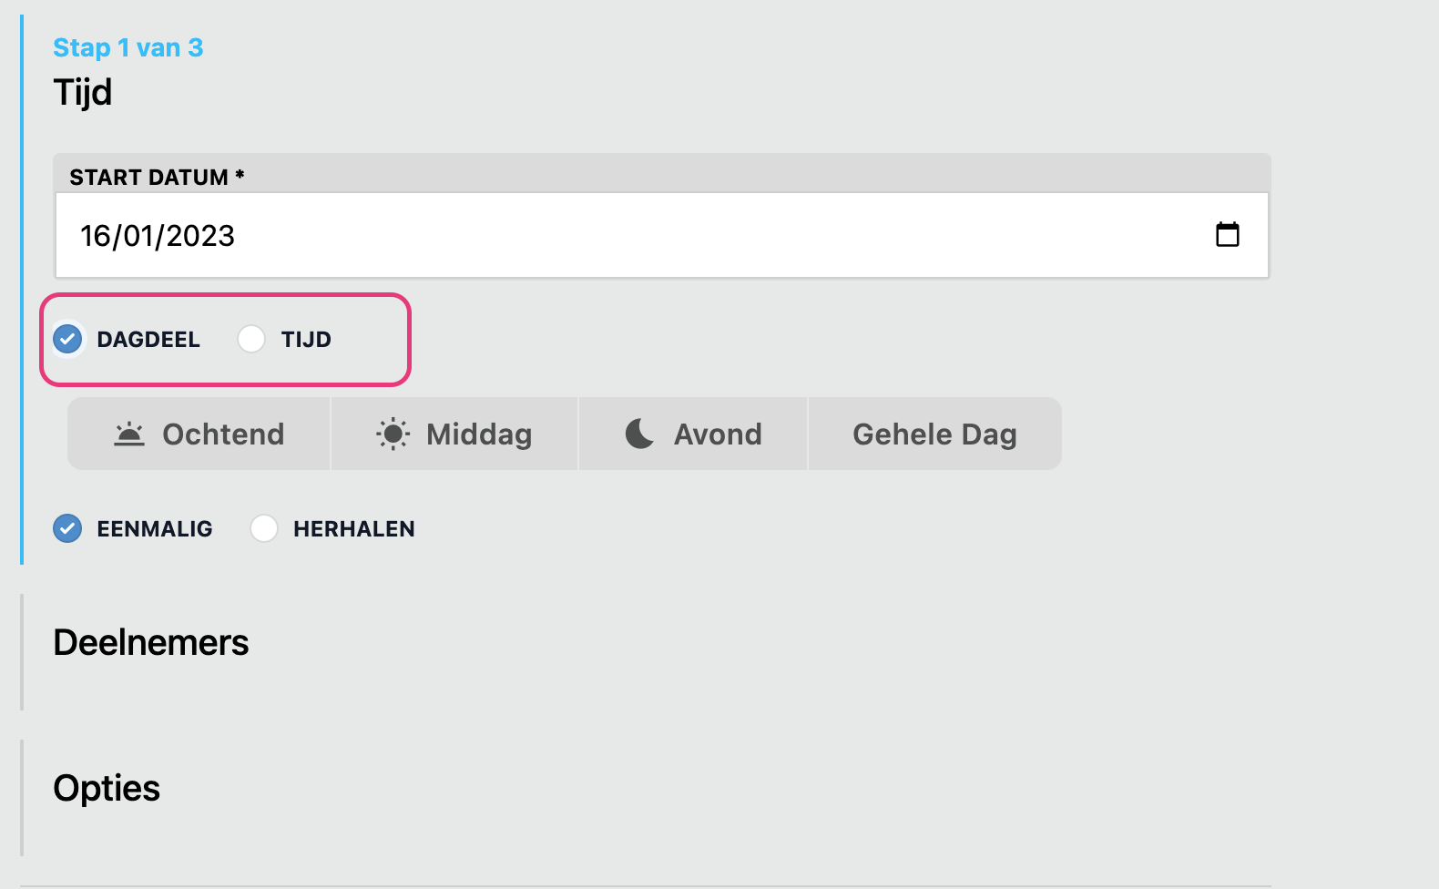
Task: Choose Gehele Dag option
Action: (x=934, y=434)
